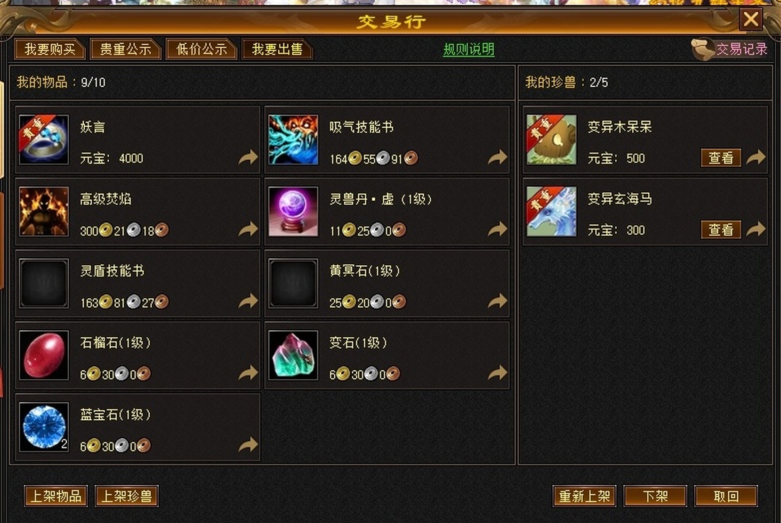Click 查看 for 变异木呆呆

click(721, 158)
